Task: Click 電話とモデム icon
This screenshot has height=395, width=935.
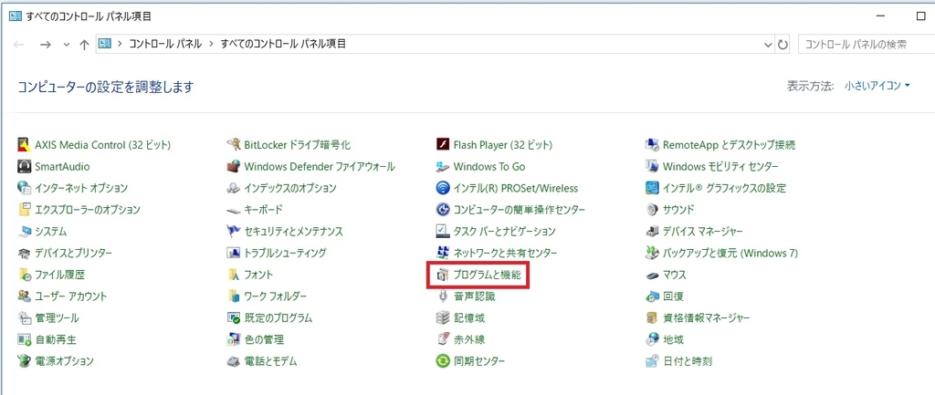Action: click(233, 361)
